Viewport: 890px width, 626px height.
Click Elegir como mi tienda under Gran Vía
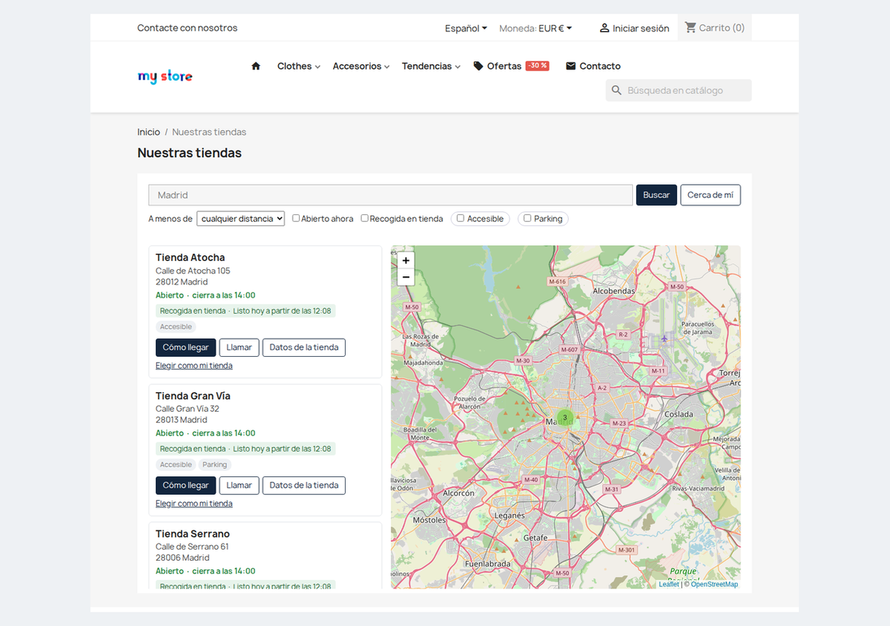click(x=194, y=504)
